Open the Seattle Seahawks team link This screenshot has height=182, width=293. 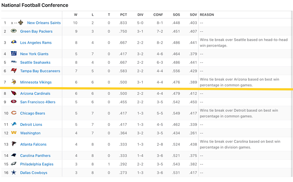tap(35, 62)
